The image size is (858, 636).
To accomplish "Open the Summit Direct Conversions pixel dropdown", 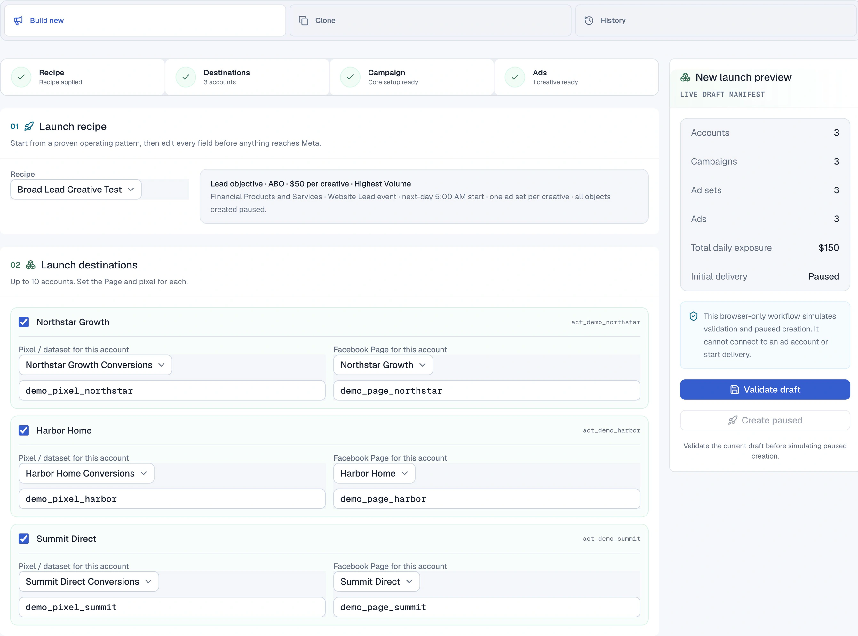I will [89, 581].
